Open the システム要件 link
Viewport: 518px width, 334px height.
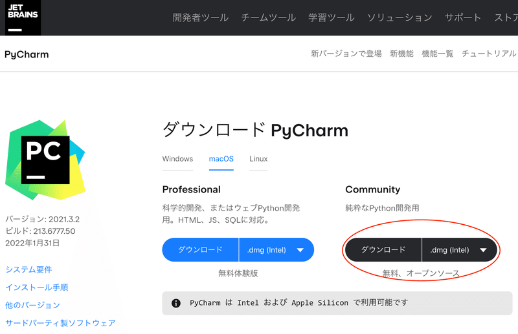coord(28,269)
